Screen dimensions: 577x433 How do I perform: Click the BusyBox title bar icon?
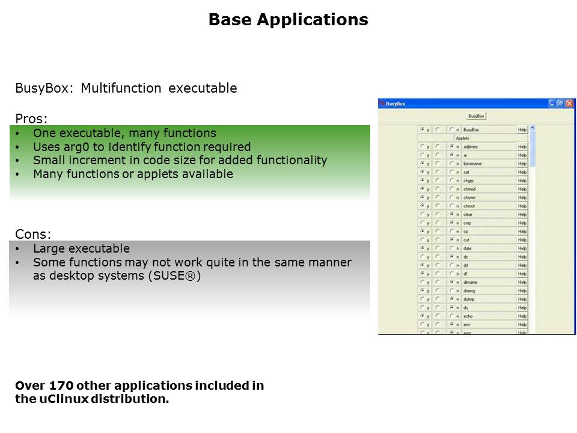[382, 103]
